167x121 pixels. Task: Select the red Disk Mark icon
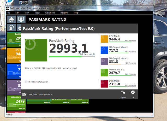click(104, 84)
